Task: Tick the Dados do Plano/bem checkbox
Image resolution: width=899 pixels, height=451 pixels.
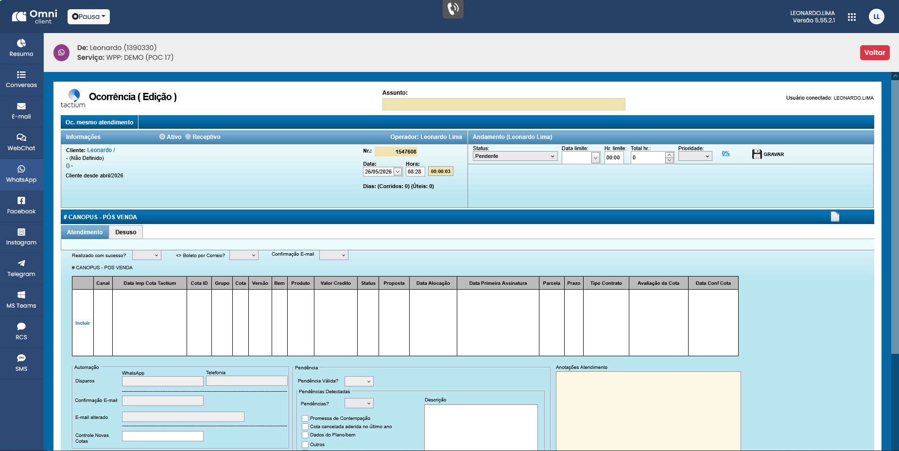Action: click(x=305, y=435)
